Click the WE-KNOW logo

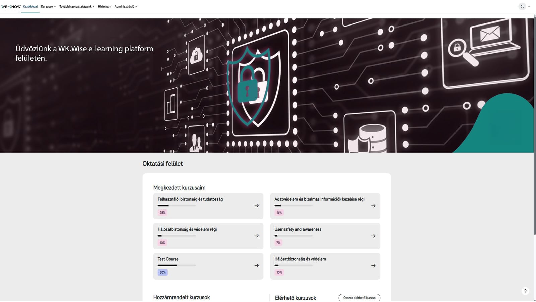11,7
